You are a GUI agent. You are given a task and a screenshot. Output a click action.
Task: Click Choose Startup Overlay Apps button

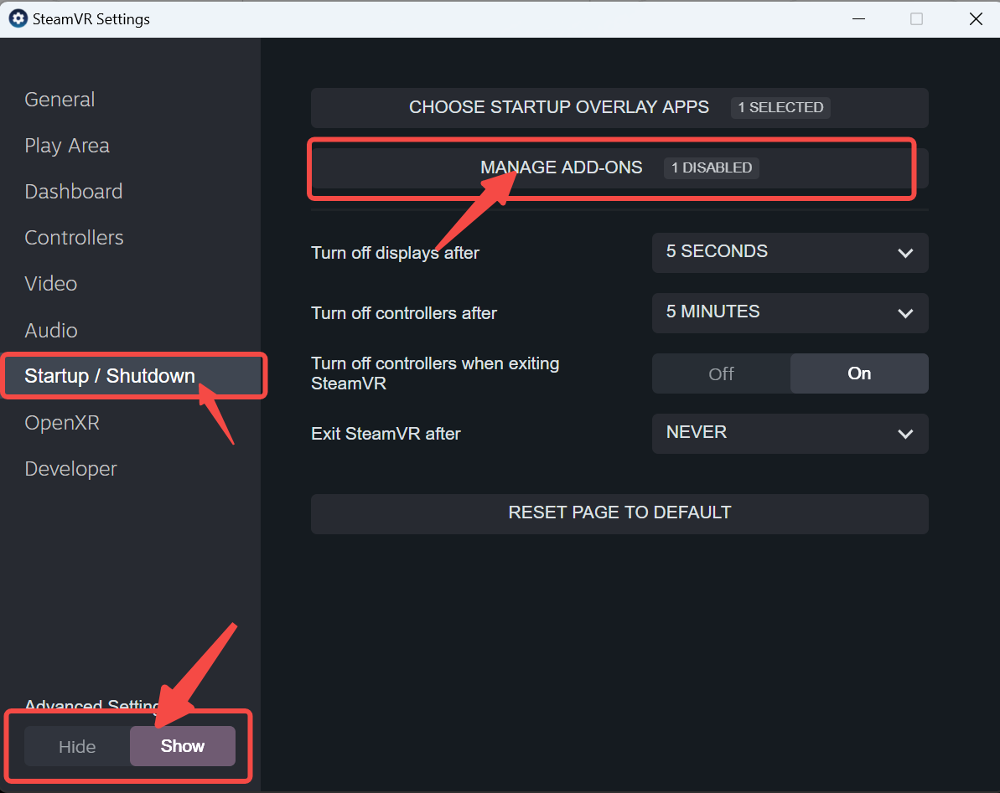tap(619, 108)
